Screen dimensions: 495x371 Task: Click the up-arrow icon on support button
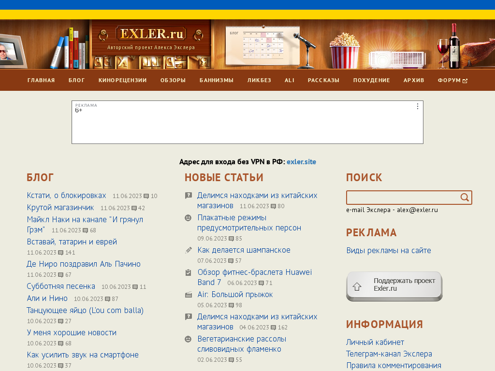click(357, 286)
